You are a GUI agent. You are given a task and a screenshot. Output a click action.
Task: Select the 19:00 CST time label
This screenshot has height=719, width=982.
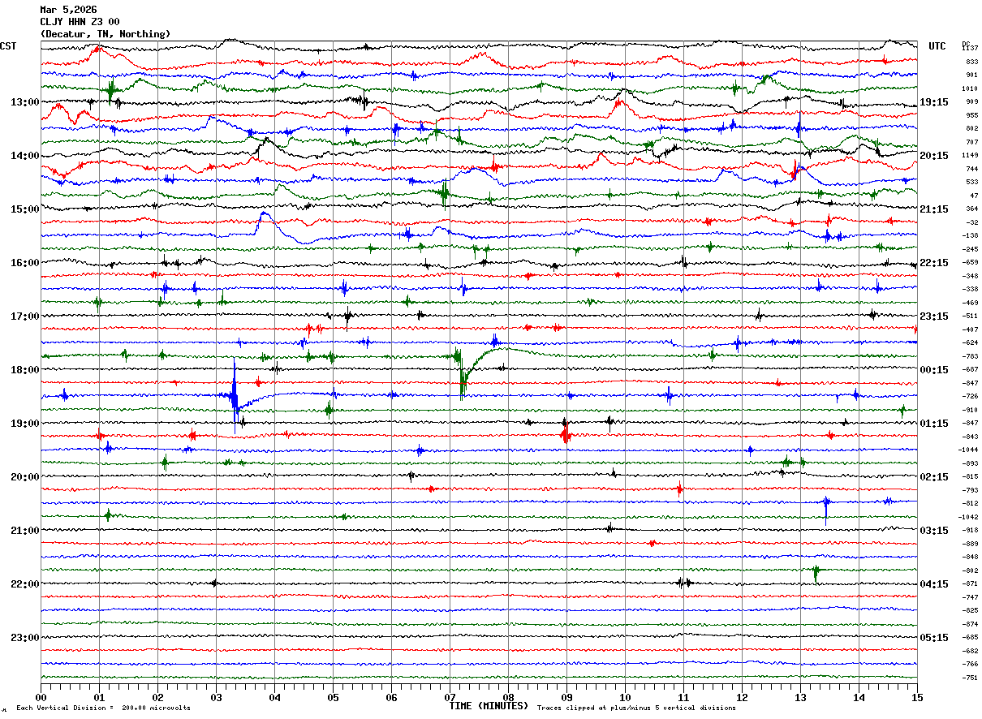pyautogui.click(x=24, y=424)
